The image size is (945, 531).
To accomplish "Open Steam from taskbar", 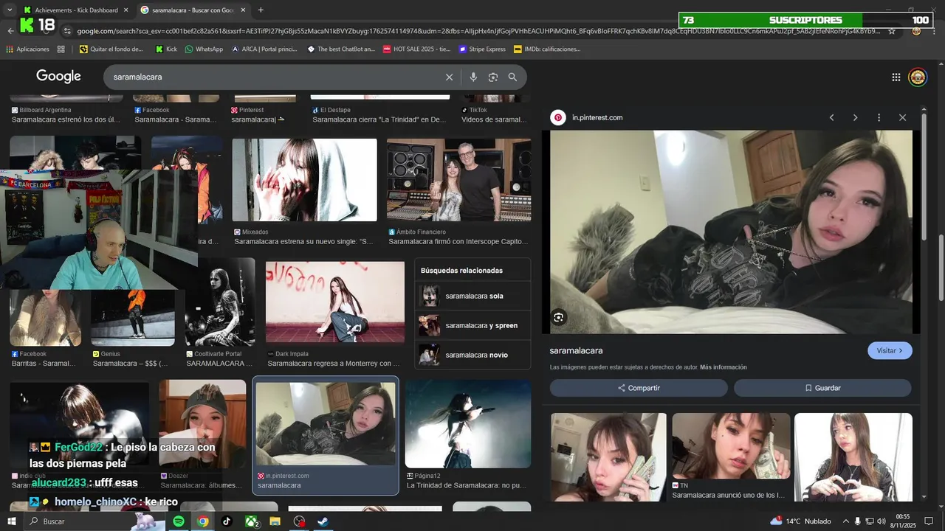I will 323,521.
